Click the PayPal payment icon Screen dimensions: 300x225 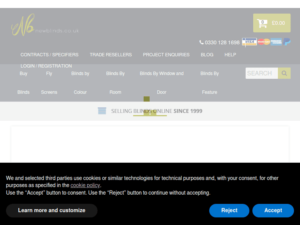[x=287, y=42]
